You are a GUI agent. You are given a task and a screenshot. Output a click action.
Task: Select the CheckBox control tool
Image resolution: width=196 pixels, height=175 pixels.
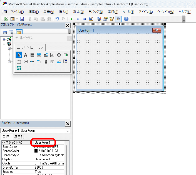(52, 55)
